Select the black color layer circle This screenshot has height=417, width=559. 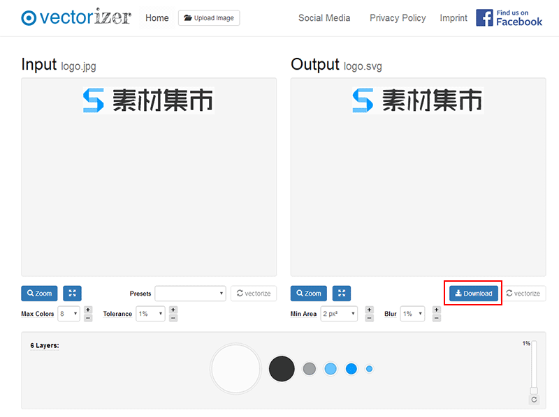(x=282, y=368)
